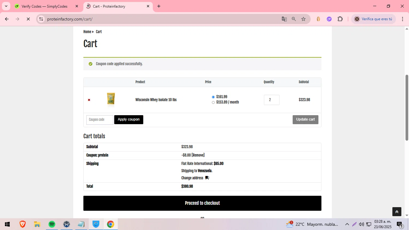This screenshot has width=409, height=230.
Task: Open the Extensions puzzle icon
Action: tap(340, 19)
